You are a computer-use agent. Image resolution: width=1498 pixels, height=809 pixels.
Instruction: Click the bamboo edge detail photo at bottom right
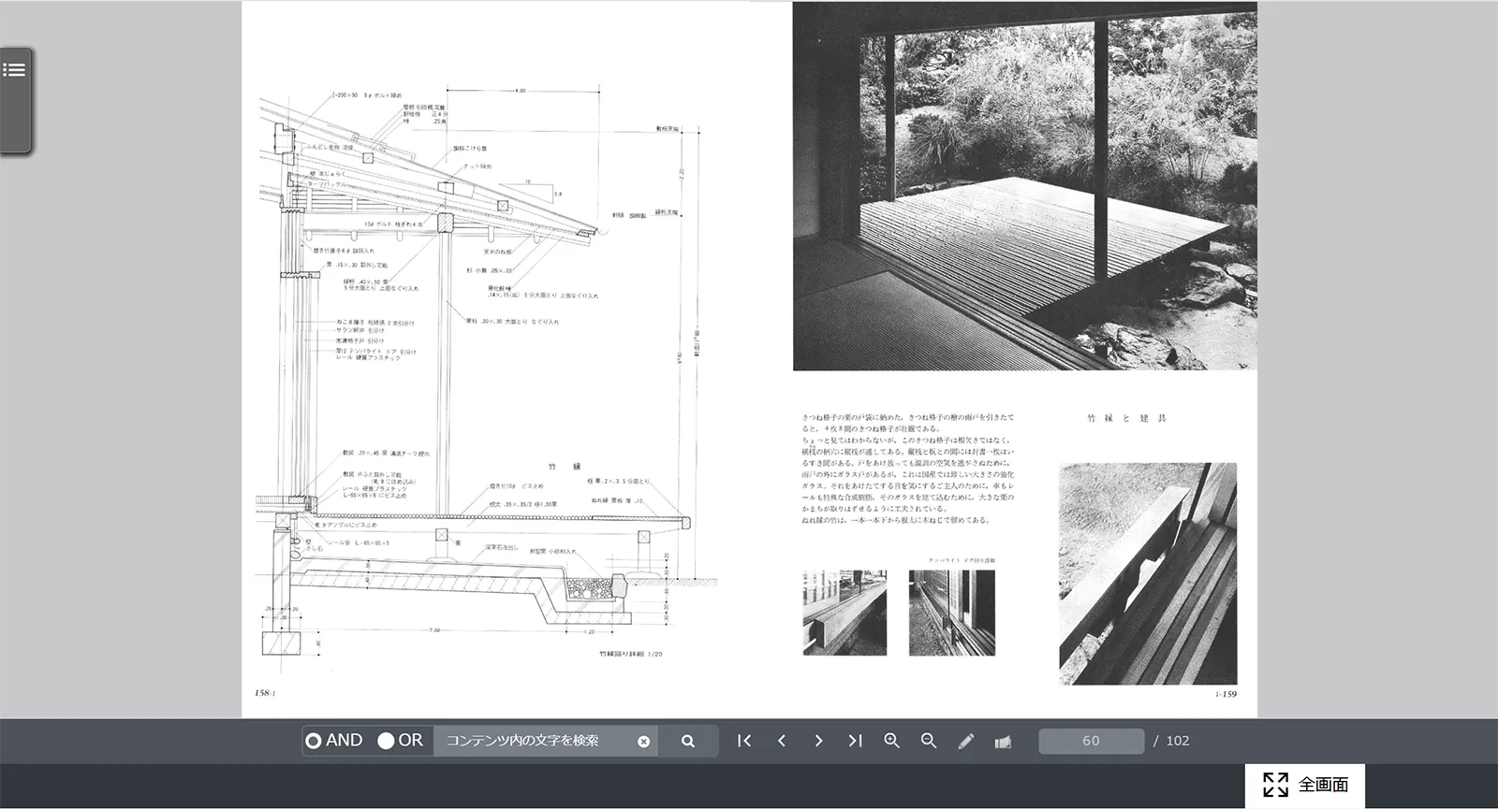[1148, 573]
